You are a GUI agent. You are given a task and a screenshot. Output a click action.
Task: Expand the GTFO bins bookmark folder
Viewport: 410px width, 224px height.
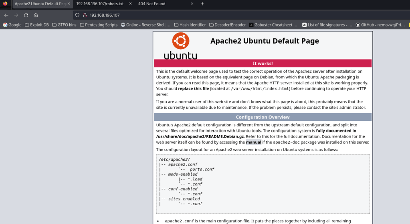pyautogui.click(x=64, y=25)
